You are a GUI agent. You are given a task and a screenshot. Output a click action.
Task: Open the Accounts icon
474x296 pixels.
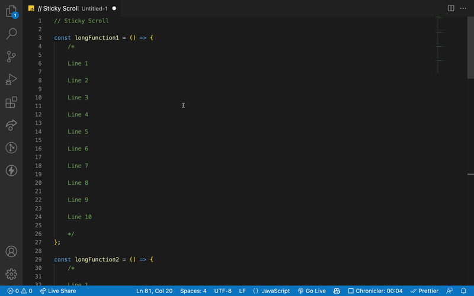tap(11, 251)
